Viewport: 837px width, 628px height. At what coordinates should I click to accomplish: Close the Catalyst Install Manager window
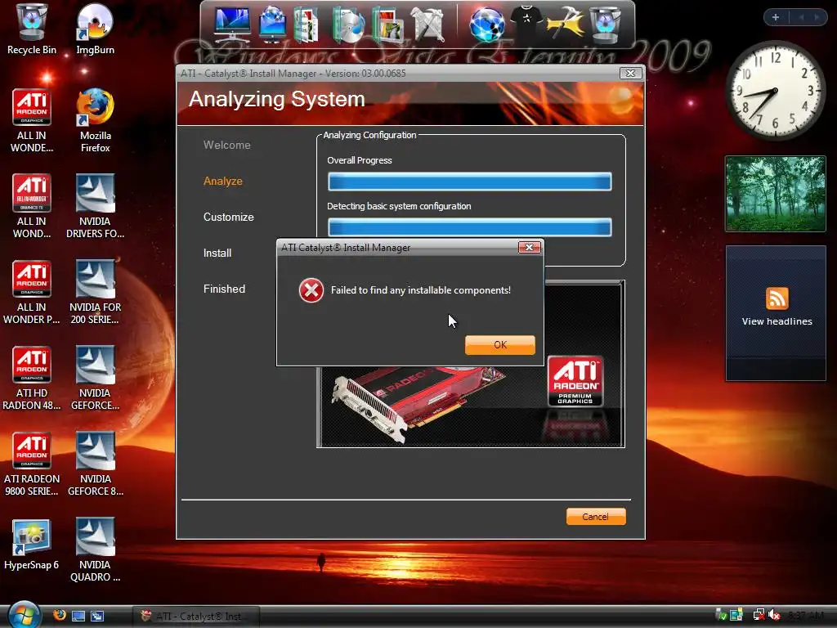[630, 73]
